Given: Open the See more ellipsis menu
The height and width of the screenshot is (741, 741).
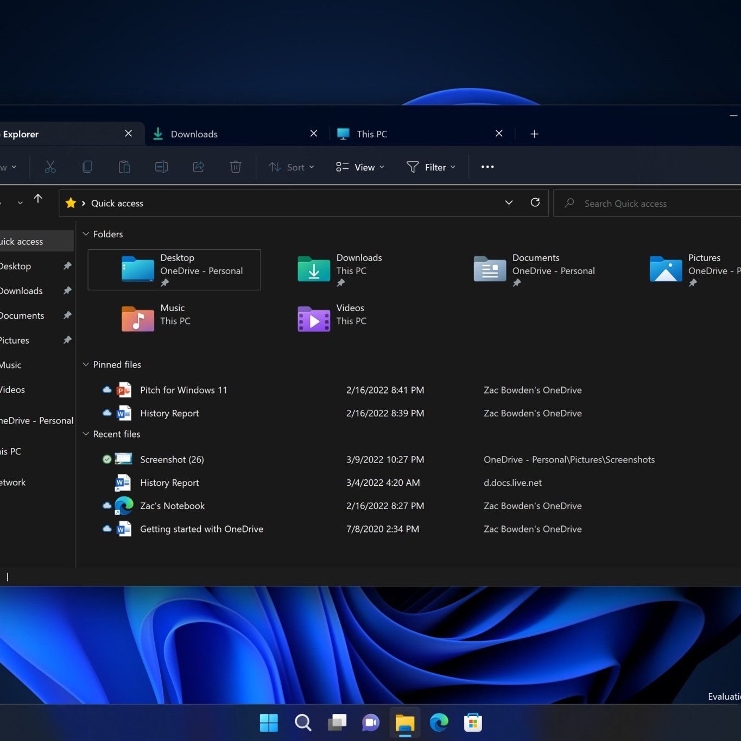Looking at the screenshot, I should coord(487,167).
